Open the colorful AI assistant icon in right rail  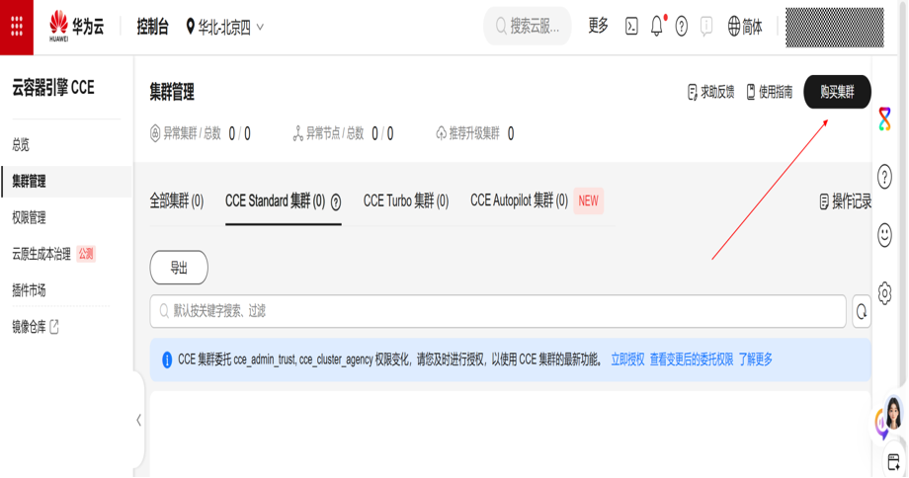884,119
